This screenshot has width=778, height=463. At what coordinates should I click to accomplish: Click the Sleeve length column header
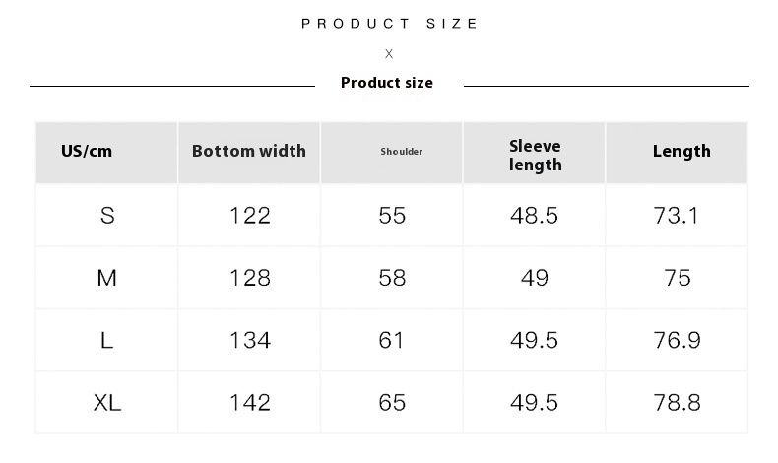point(535,156)
